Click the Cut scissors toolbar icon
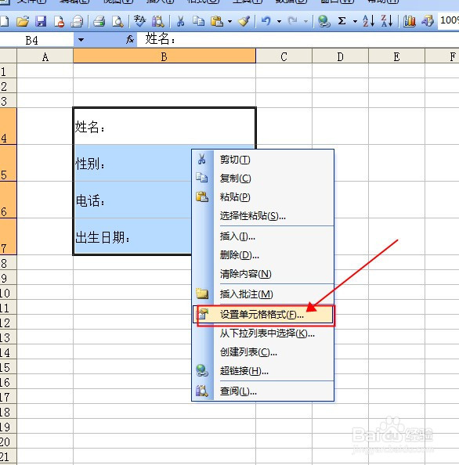 [x=180, y=21]
